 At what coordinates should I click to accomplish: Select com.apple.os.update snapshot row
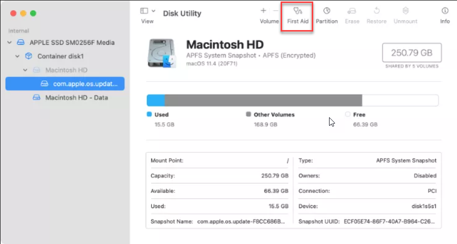pos(65,84)
